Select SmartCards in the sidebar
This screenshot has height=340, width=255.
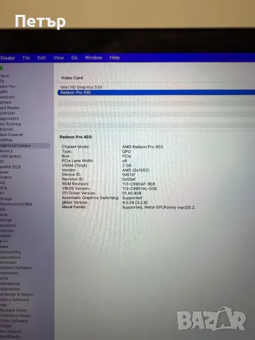pos(10,336)
